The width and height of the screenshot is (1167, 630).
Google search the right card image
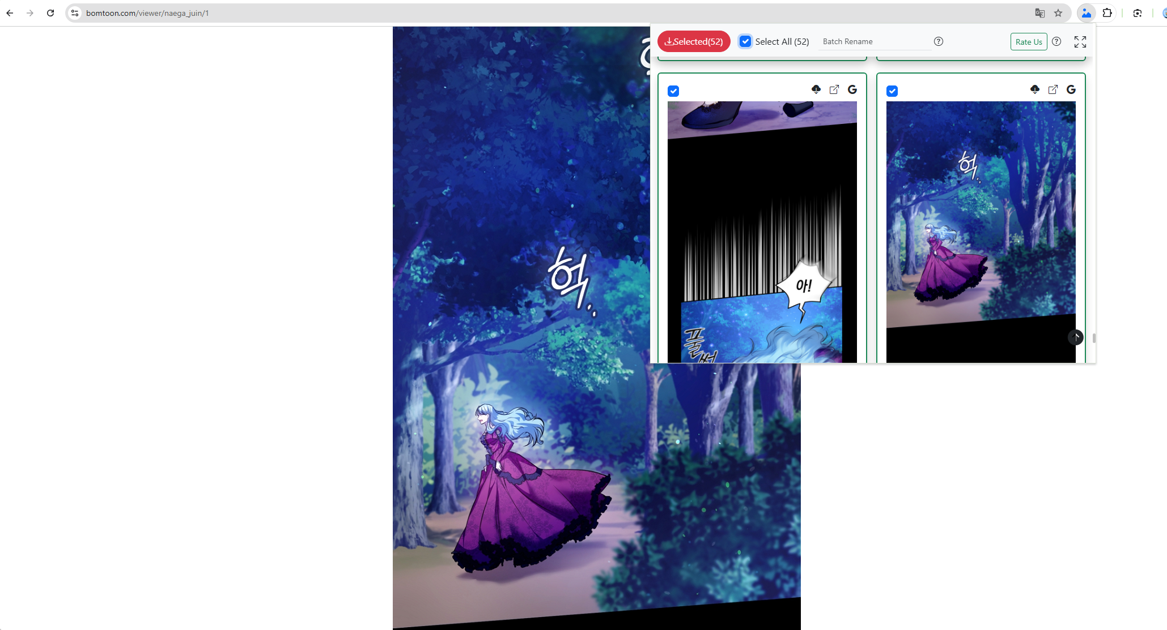pyautogui.click(x=1071, y=89)
